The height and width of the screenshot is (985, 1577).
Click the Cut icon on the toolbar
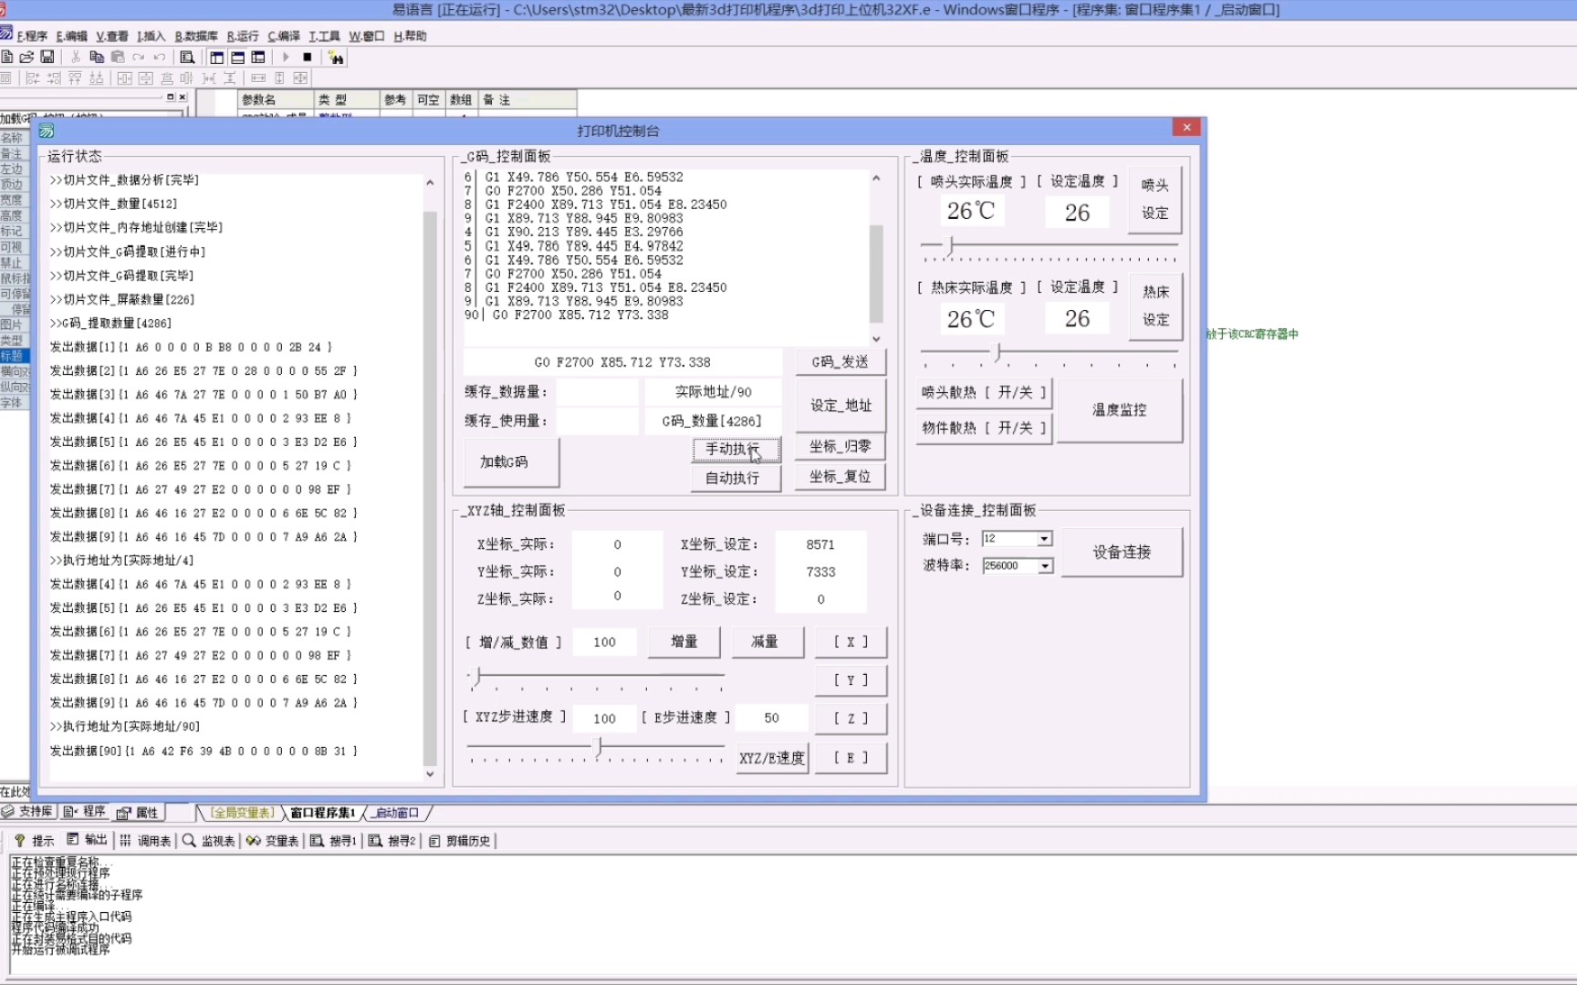click(x=76, y=57)
